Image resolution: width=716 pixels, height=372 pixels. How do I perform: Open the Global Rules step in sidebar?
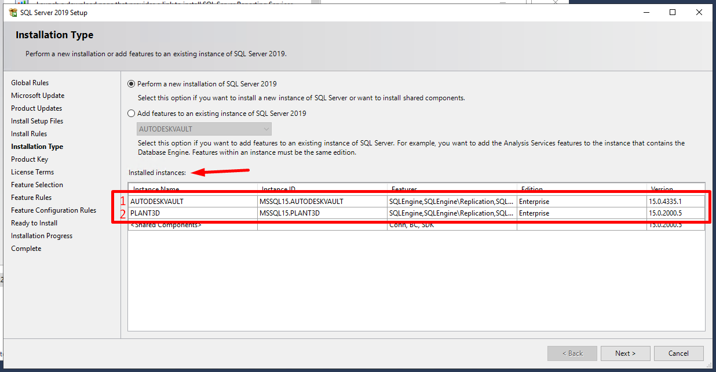[x=30, y=82]
